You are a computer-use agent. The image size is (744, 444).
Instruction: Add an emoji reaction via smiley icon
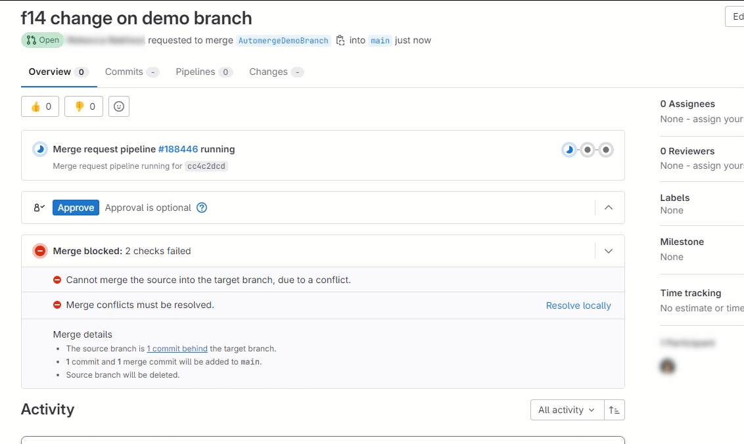pyautogui.click(x=119, y=106)
